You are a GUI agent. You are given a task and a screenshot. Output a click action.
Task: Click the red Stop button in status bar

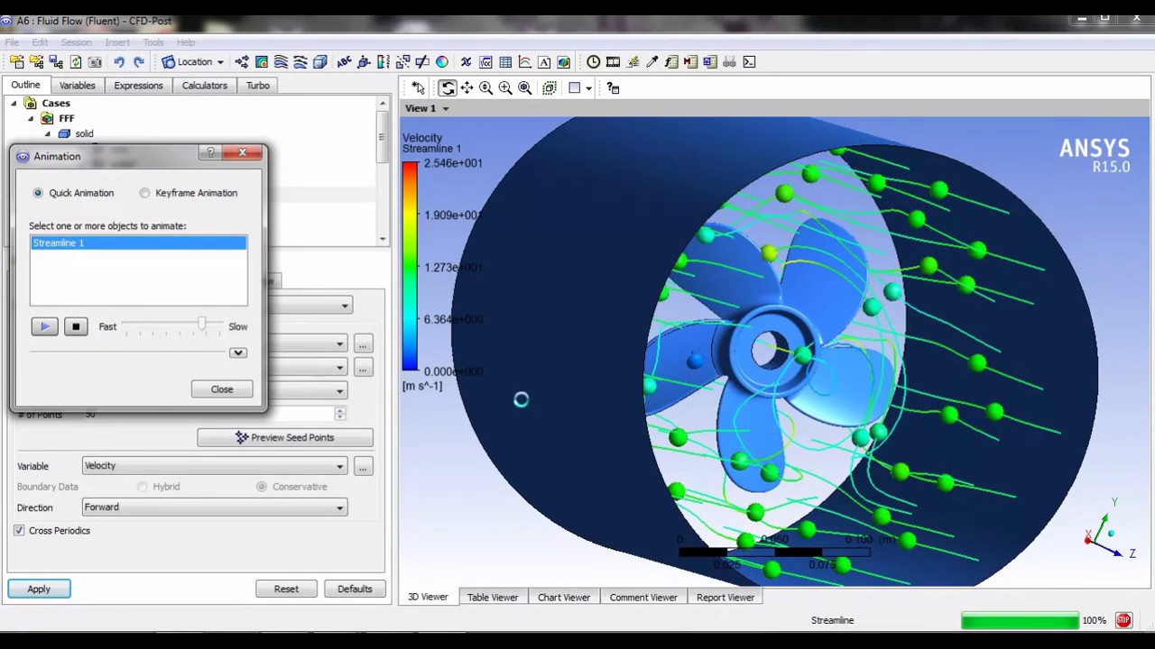coord(1123,620)
